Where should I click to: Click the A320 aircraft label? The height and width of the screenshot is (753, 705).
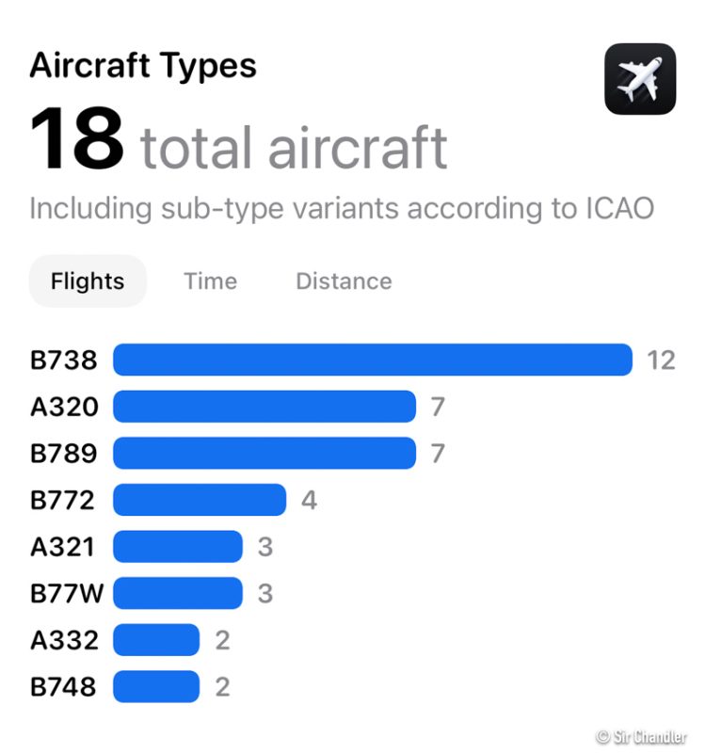[x=64, y=407]
